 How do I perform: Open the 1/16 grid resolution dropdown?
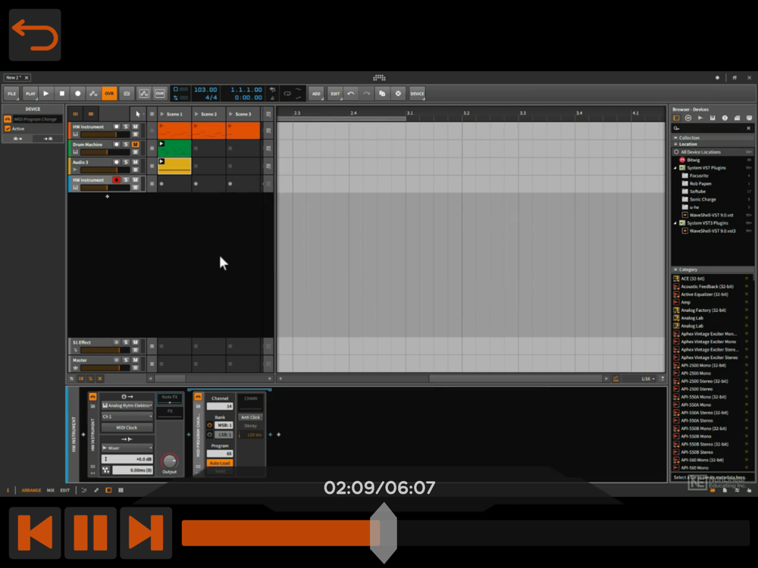click(x=647, y=379)
